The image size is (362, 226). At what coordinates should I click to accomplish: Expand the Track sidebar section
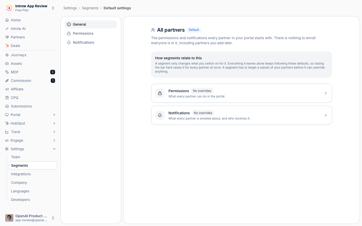54,132
